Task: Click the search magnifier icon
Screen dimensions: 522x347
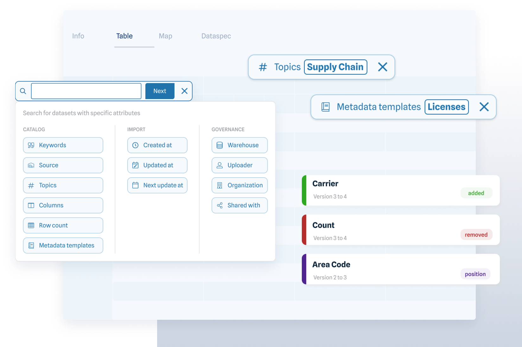Action: coord(22,91)
